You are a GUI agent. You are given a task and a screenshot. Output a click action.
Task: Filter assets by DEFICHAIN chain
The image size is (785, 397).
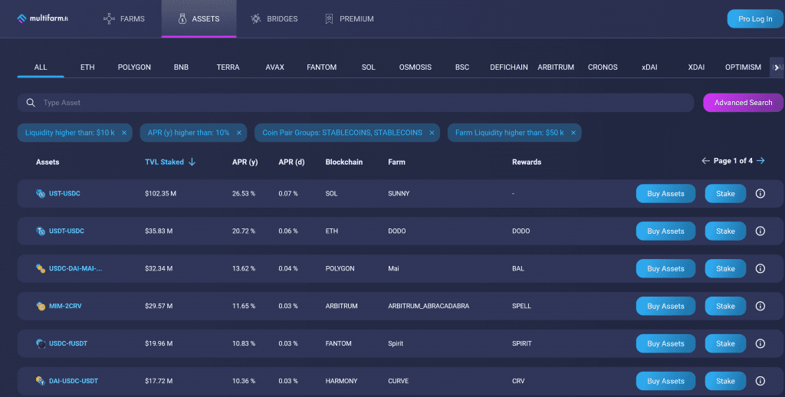point(509,67)
